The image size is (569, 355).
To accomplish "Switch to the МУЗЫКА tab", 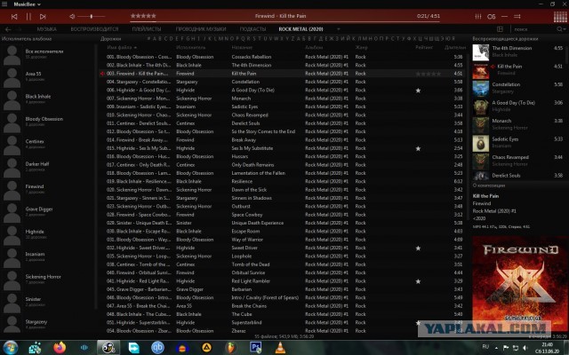I will tap(47, 29).
